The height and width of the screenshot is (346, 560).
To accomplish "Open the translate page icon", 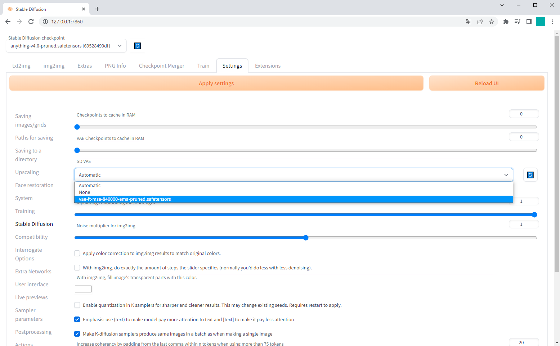I will point(469,22).
